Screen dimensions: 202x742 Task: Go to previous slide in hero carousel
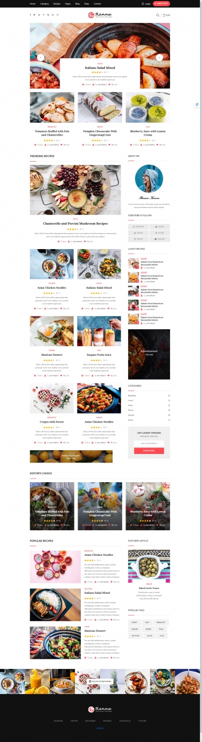pyautogui.click(x=40, y=58)
